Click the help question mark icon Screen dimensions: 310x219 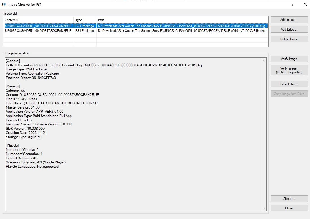click(292, 4)
